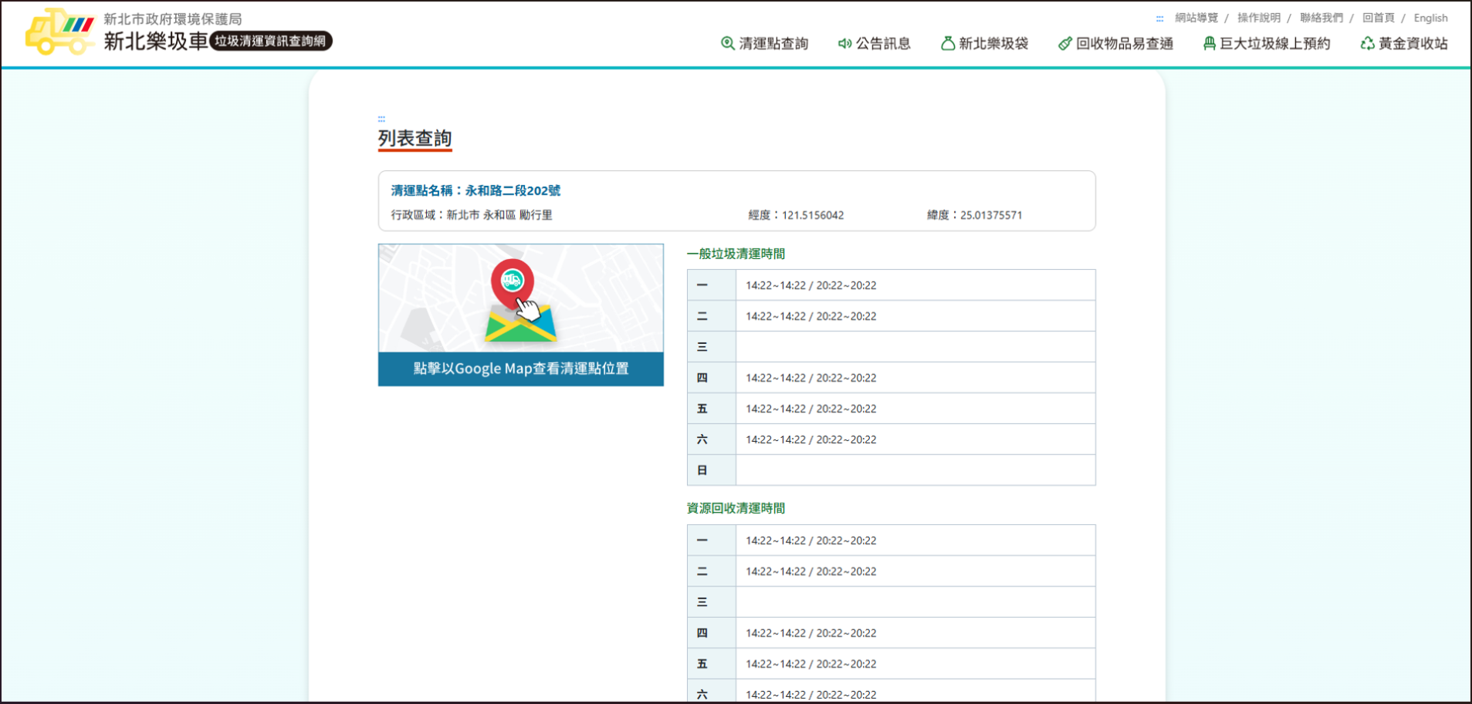The image size is (1472, 704).
Task: Select the 清運點查詢 magnifier icon
Action: click(x=726, y=44)
